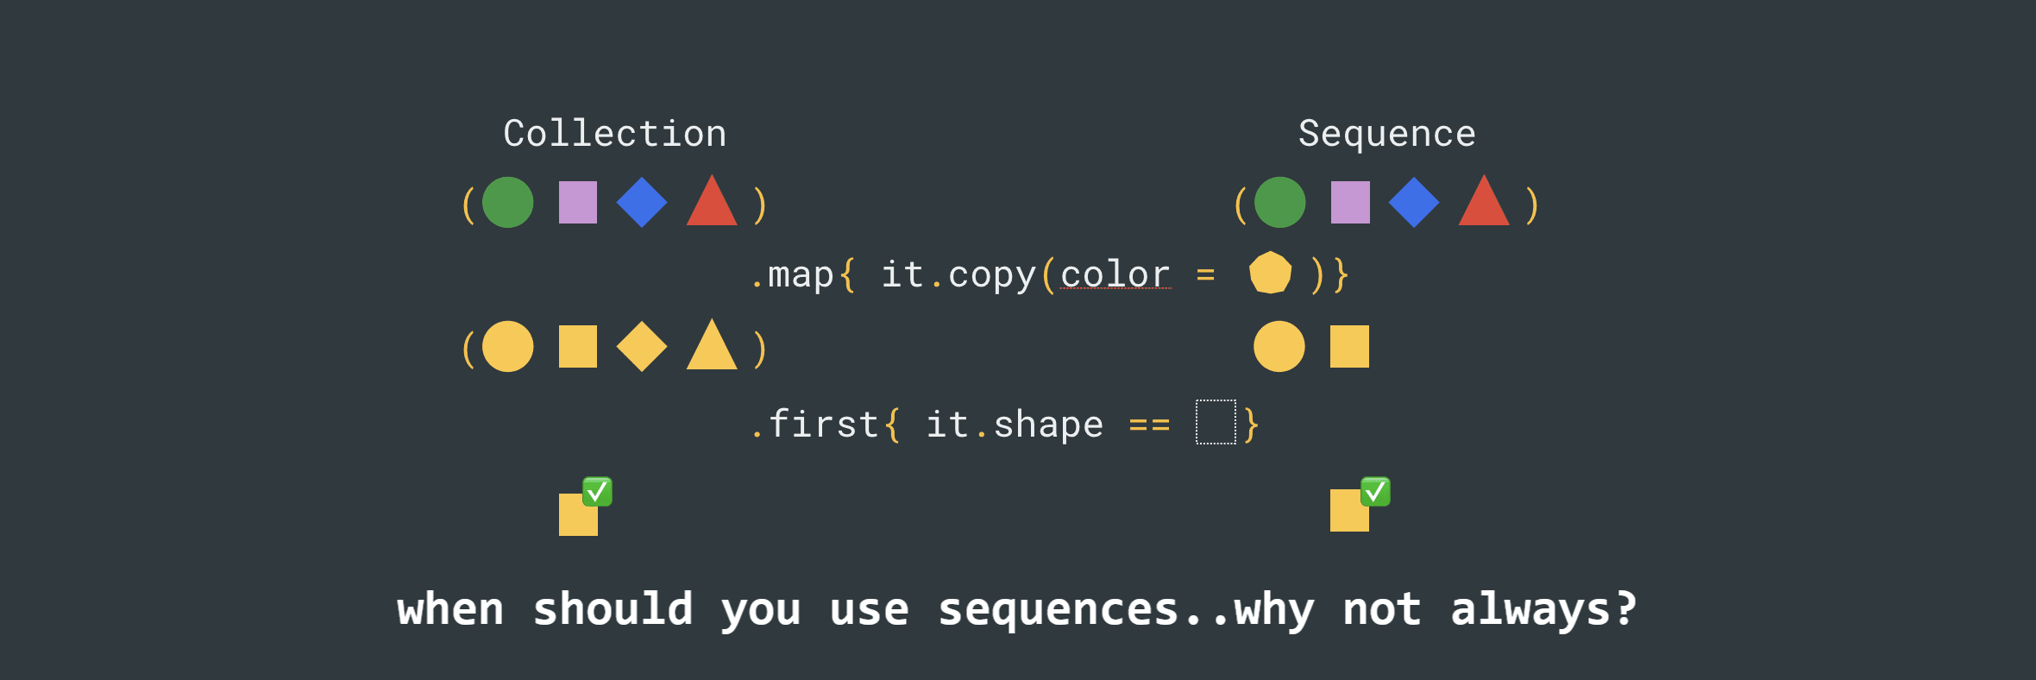Image resolution: width=2036 pixels, height=680 pixels.
Task: Click the yellow diamond in the mapped Collection row
Action: click(x=642, y=347)
